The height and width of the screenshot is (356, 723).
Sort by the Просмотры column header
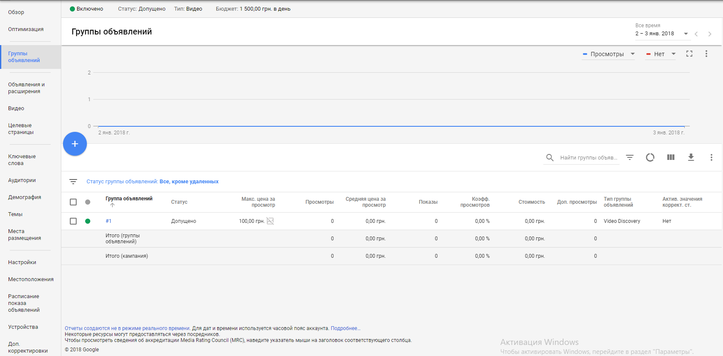(x=319, y=202)
